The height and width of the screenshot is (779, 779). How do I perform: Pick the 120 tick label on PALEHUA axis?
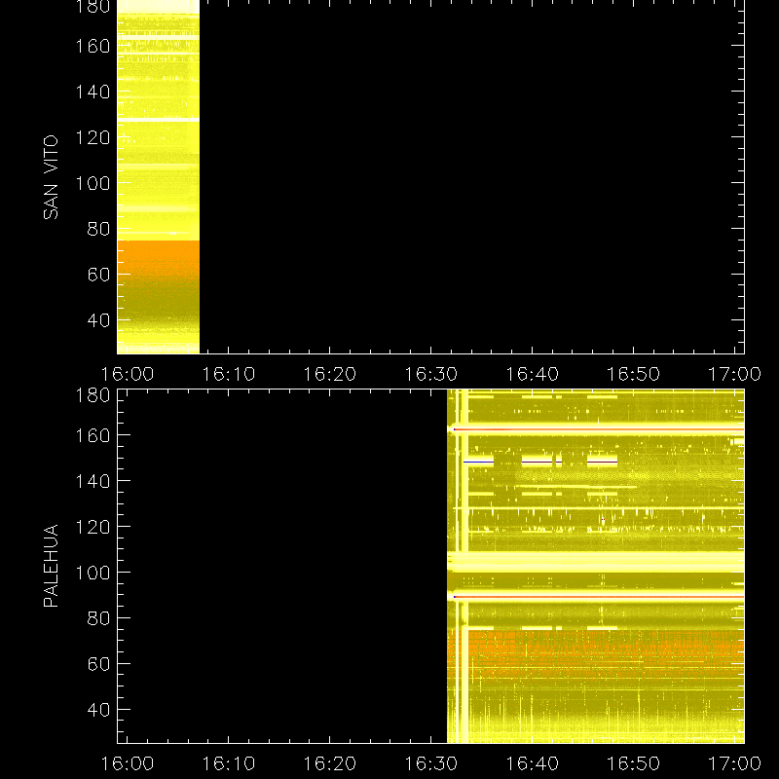click(93, 527)
